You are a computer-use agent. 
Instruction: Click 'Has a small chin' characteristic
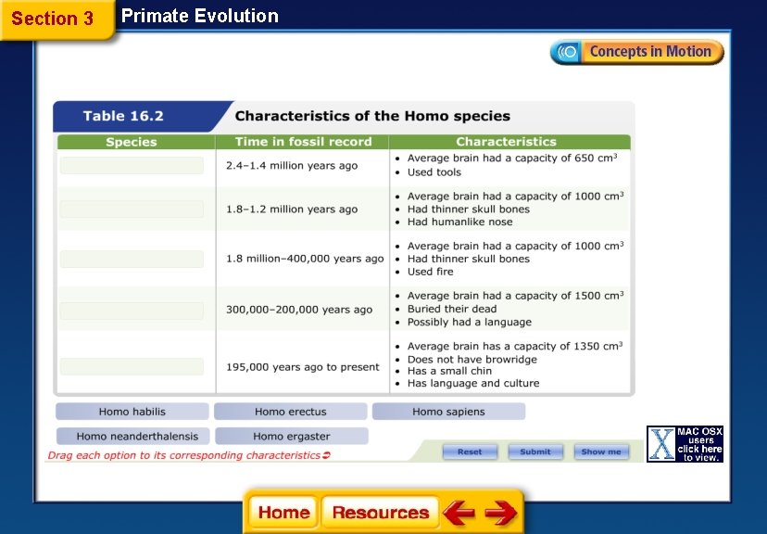pyautogui.click(x=449, y=371)
